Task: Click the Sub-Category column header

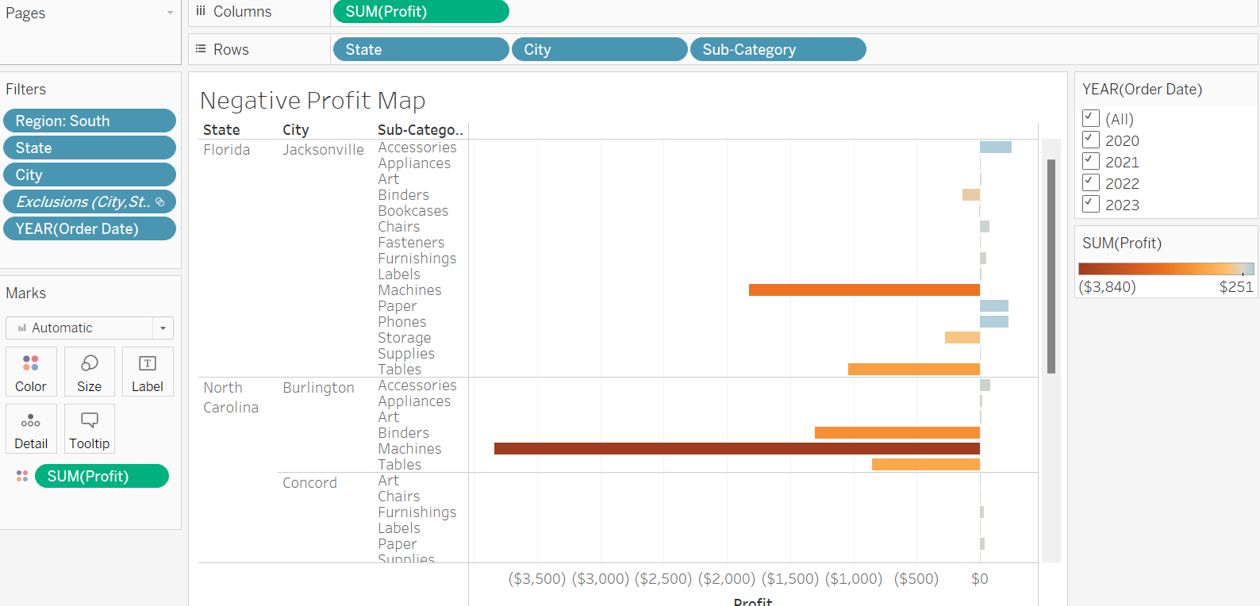Action: coord(420,130)
